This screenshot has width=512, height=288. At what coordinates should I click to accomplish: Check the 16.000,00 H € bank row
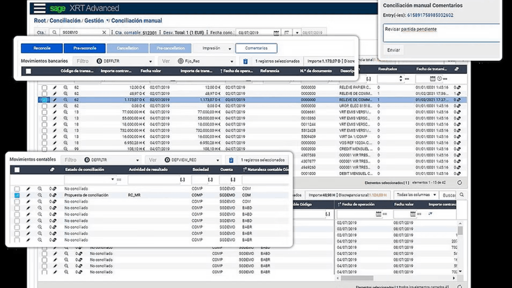coord(44,137)
